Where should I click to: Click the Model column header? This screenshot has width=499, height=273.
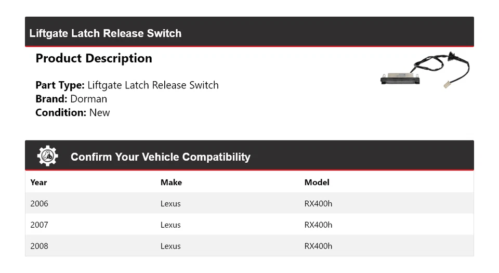coord(317,182)
